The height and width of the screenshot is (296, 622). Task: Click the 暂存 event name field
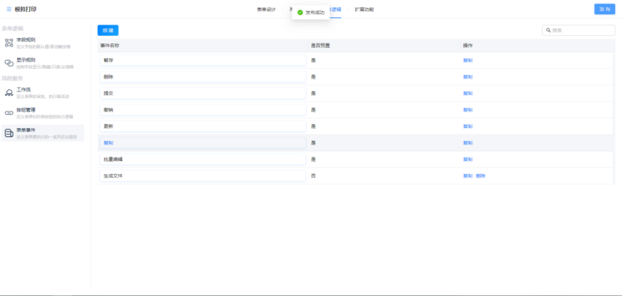(x=202, y=60)
